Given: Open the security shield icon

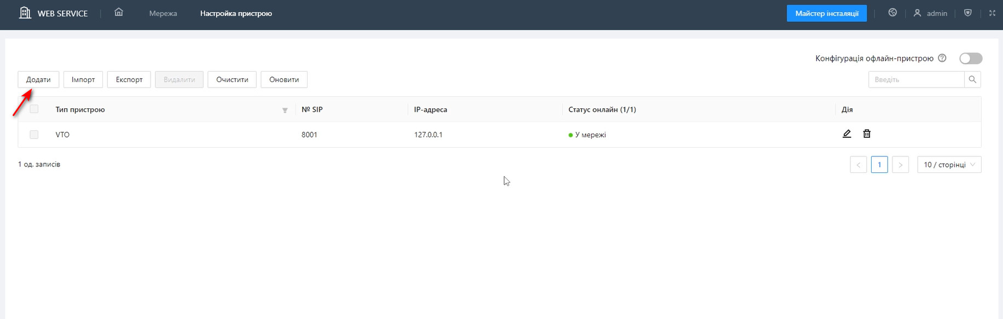Looking at the screenshot, I should coord(967,13).
